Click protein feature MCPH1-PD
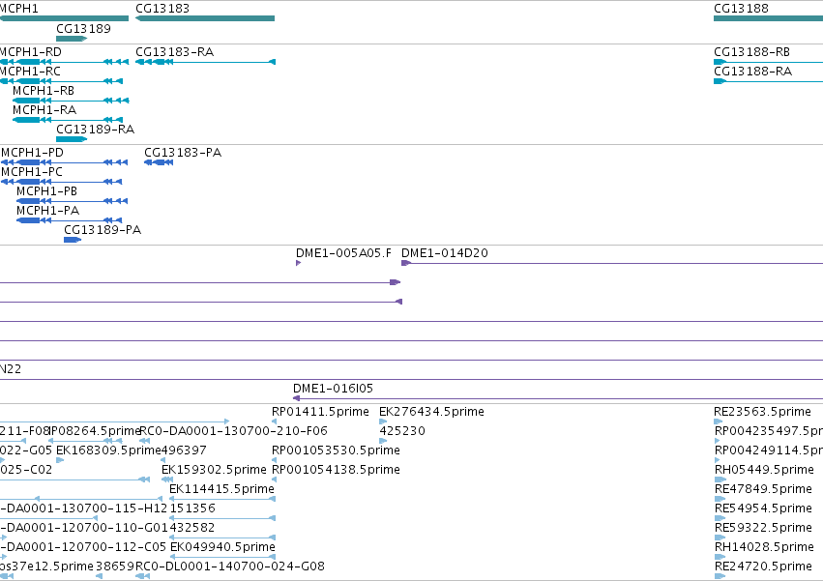 coord(64,162)
